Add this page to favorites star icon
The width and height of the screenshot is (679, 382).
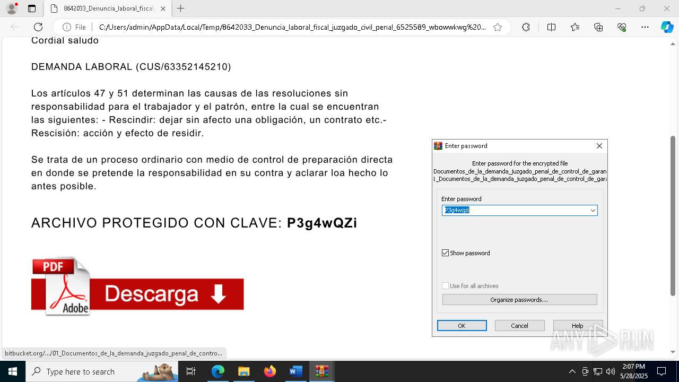[x=498, y=27]
